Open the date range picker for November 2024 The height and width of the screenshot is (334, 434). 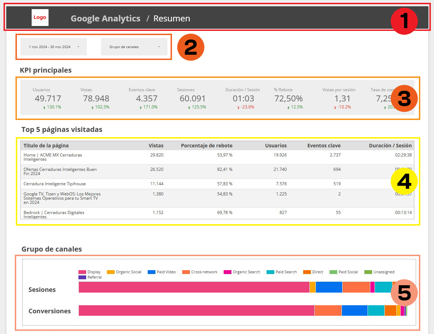pyautogui.click(x=53, y=47)
